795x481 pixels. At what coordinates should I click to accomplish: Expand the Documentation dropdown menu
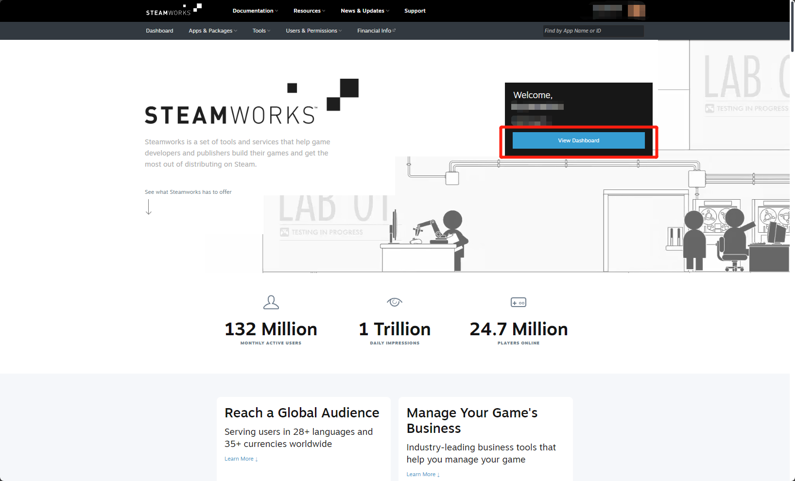coord(255,11)
